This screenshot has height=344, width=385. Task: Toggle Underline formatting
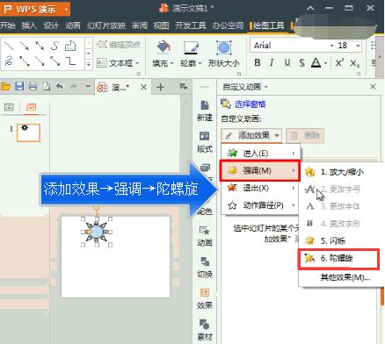[287, 62]
